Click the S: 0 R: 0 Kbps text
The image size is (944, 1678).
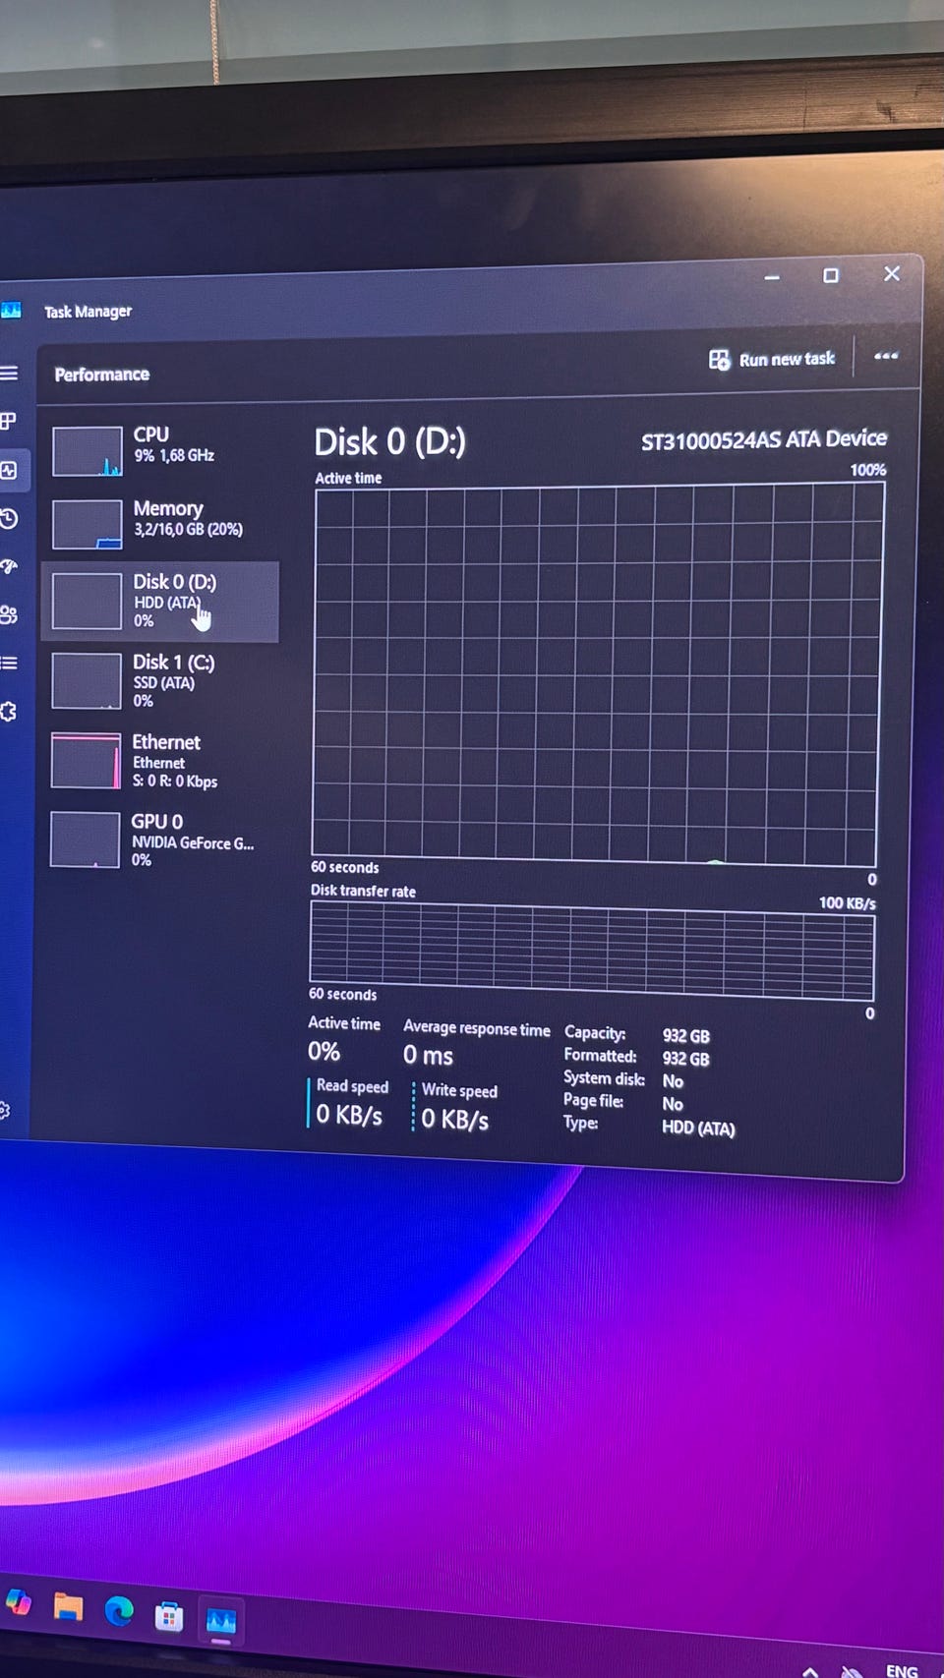(x=174, y=781)
